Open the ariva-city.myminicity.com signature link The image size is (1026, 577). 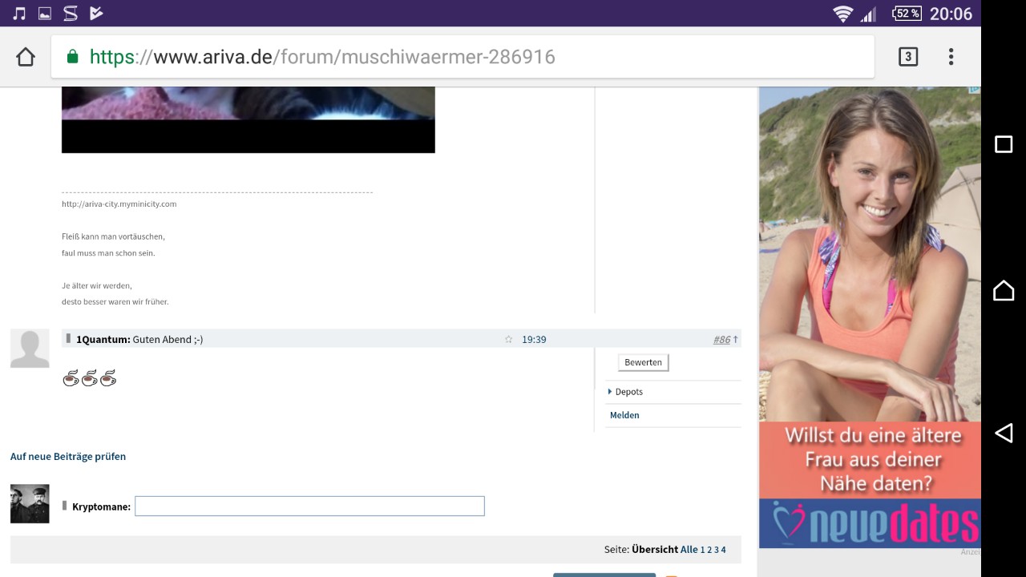tap(119, 204)
